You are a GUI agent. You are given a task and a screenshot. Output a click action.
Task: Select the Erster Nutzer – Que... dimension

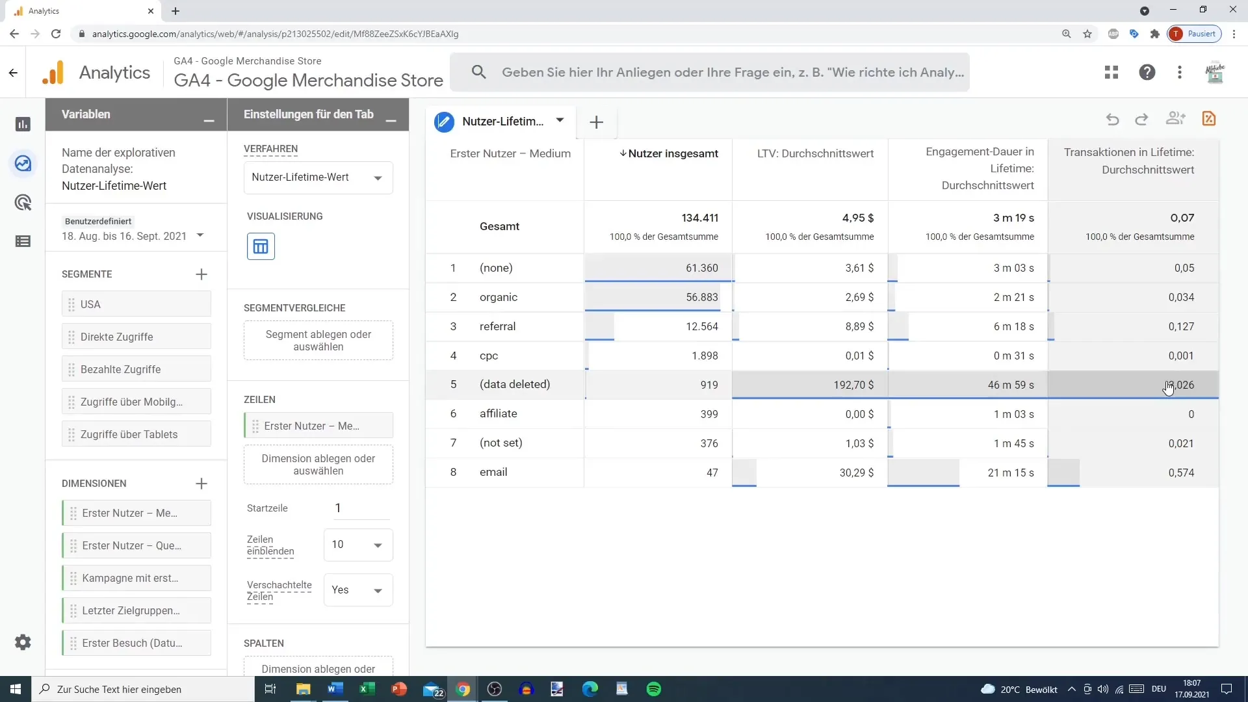[x=136, y=545]
